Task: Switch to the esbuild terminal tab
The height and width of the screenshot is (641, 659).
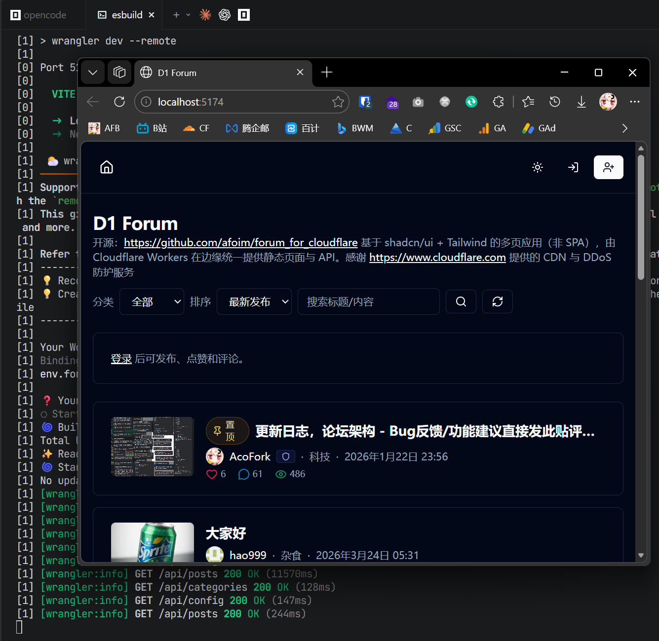Action: pyautogui.click(x=126, y=15)
